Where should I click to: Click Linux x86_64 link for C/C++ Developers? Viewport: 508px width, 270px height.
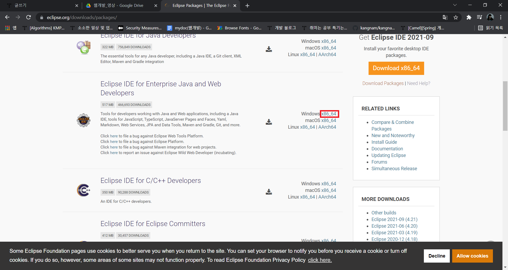tap(307, 197)
